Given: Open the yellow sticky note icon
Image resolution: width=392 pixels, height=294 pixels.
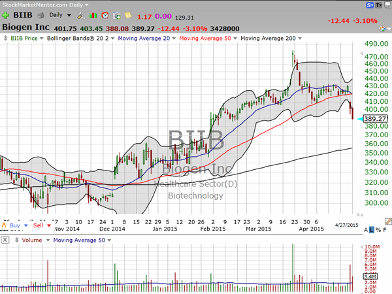Looking at the screenshot, I should point(128,16).
